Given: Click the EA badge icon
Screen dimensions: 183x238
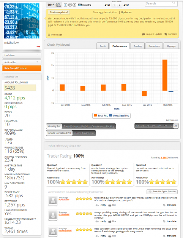Looking at the screenshot, I should point(70,5).
